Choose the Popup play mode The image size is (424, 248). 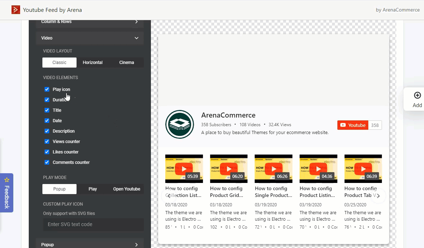tap(60, 189)
